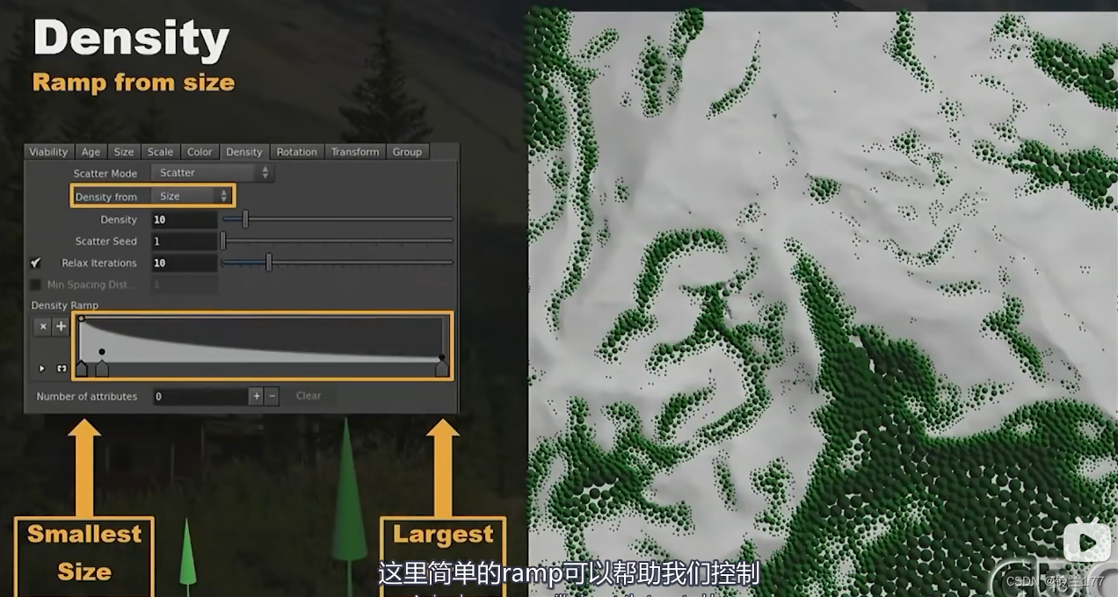The width and height of the screenshot is (1118, 597).
Task: Click the Min Spacing Dist value field
Action: click(185, 284)
